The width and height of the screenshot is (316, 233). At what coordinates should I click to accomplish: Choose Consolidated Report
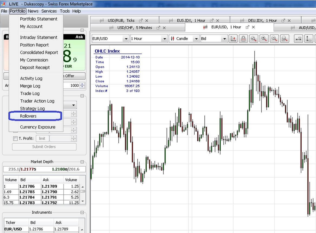(39, 52)
